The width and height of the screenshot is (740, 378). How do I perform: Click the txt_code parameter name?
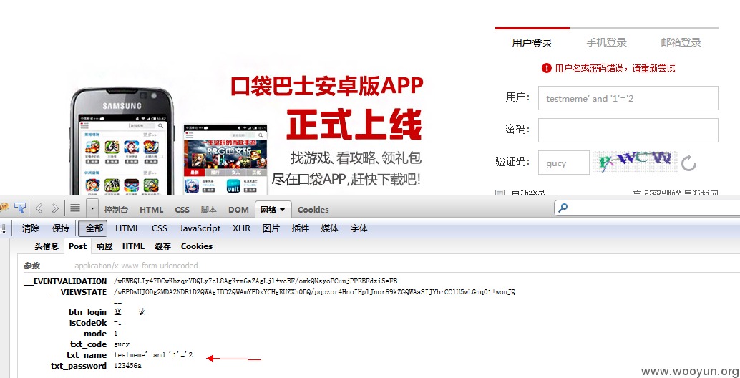pyautogui.click(x=89, y=344)
